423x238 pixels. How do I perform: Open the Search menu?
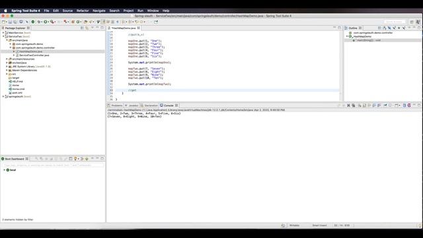click(x=114, y=11)
